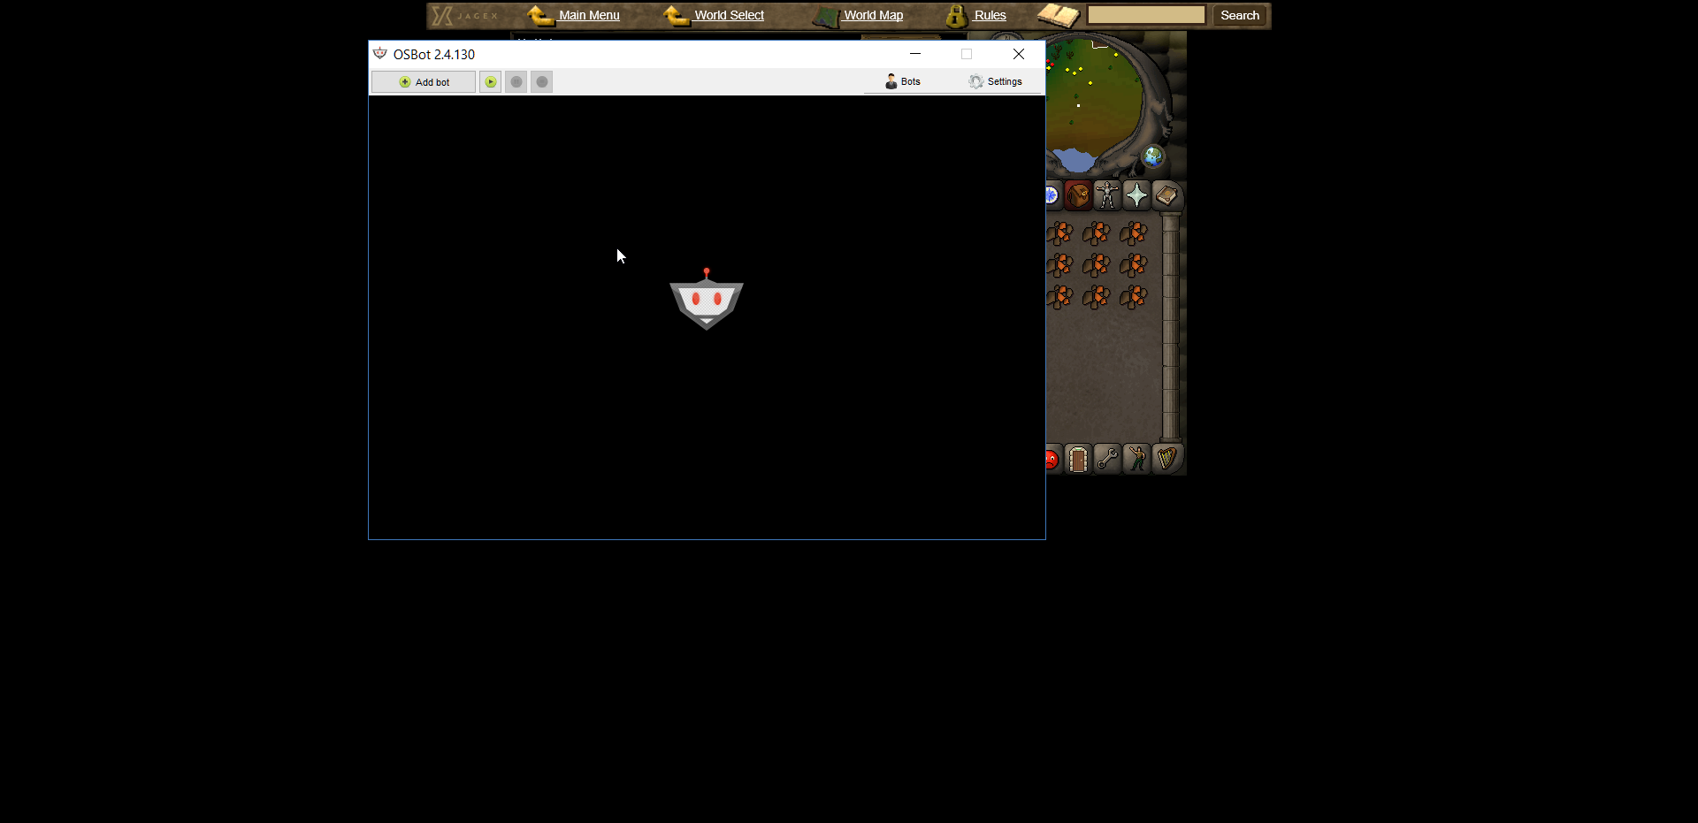Open OSBot Settings
Screen dimensions: 1698x823
[x=996, y=81]
